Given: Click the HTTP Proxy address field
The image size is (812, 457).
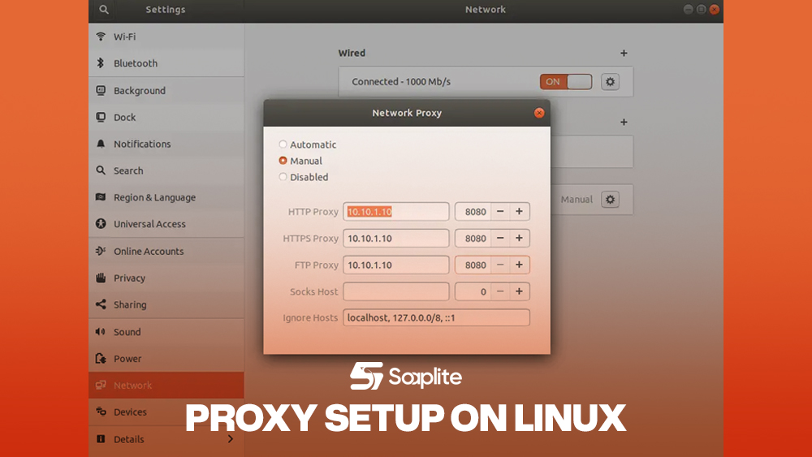Looking at the screenshot, I should (396, 211).
